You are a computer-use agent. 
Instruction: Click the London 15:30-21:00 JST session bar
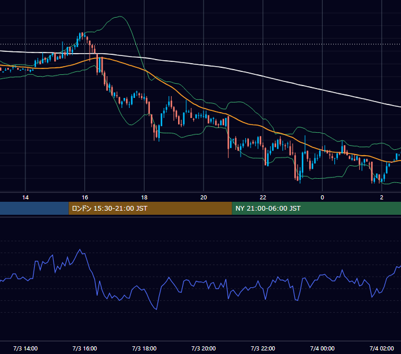pos(150,208)
